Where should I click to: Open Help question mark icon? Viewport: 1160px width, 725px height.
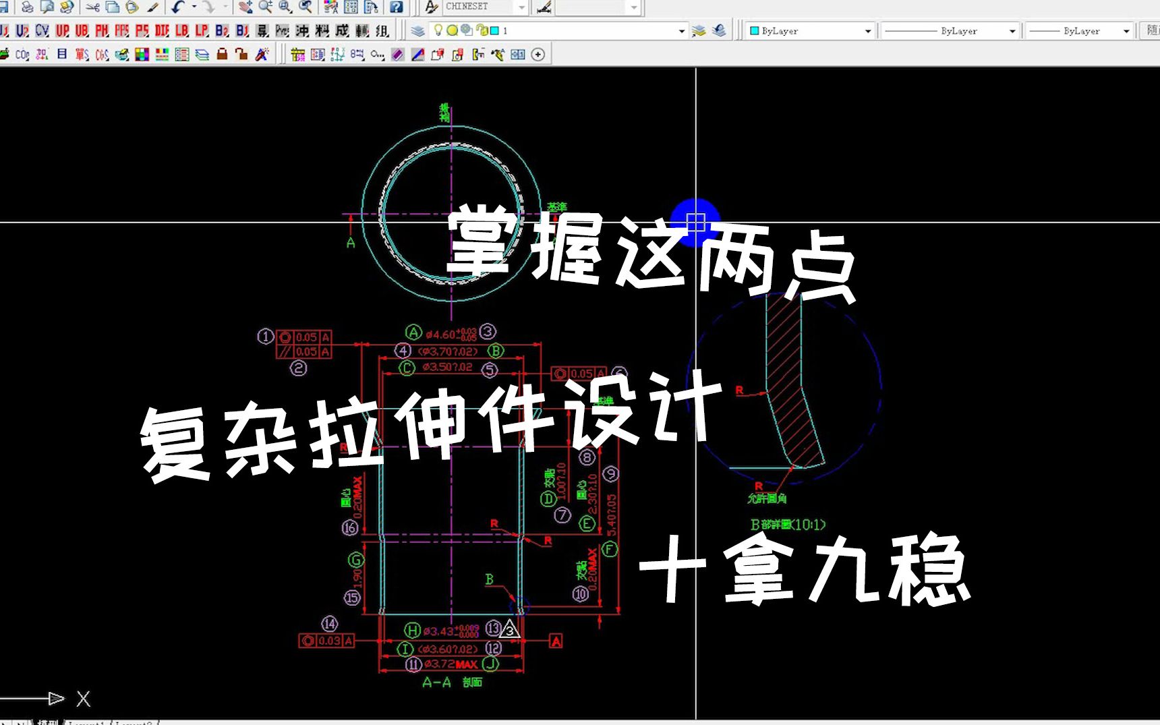(397, 7)
